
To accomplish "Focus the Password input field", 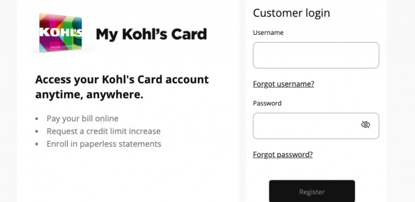I will tap(316, 126).
